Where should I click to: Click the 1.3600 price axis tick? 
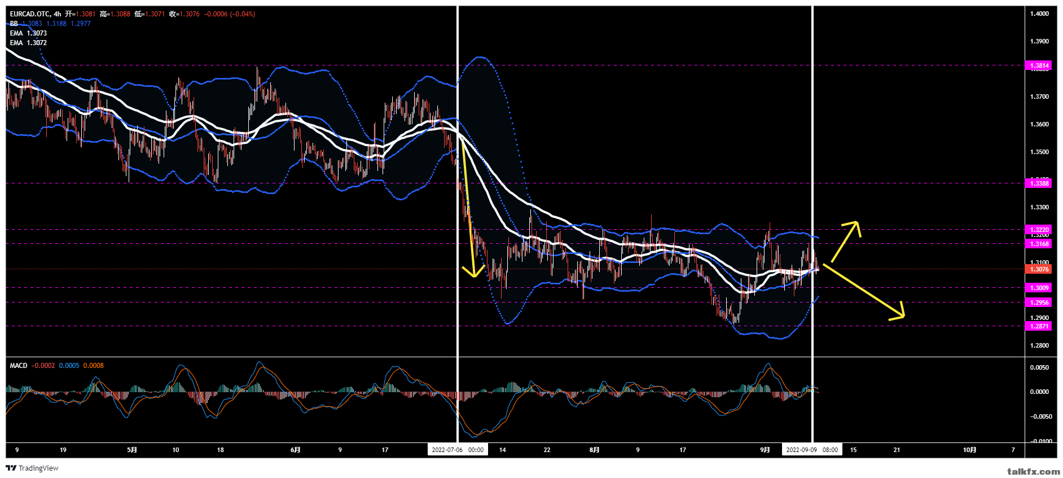point(1039,124)
